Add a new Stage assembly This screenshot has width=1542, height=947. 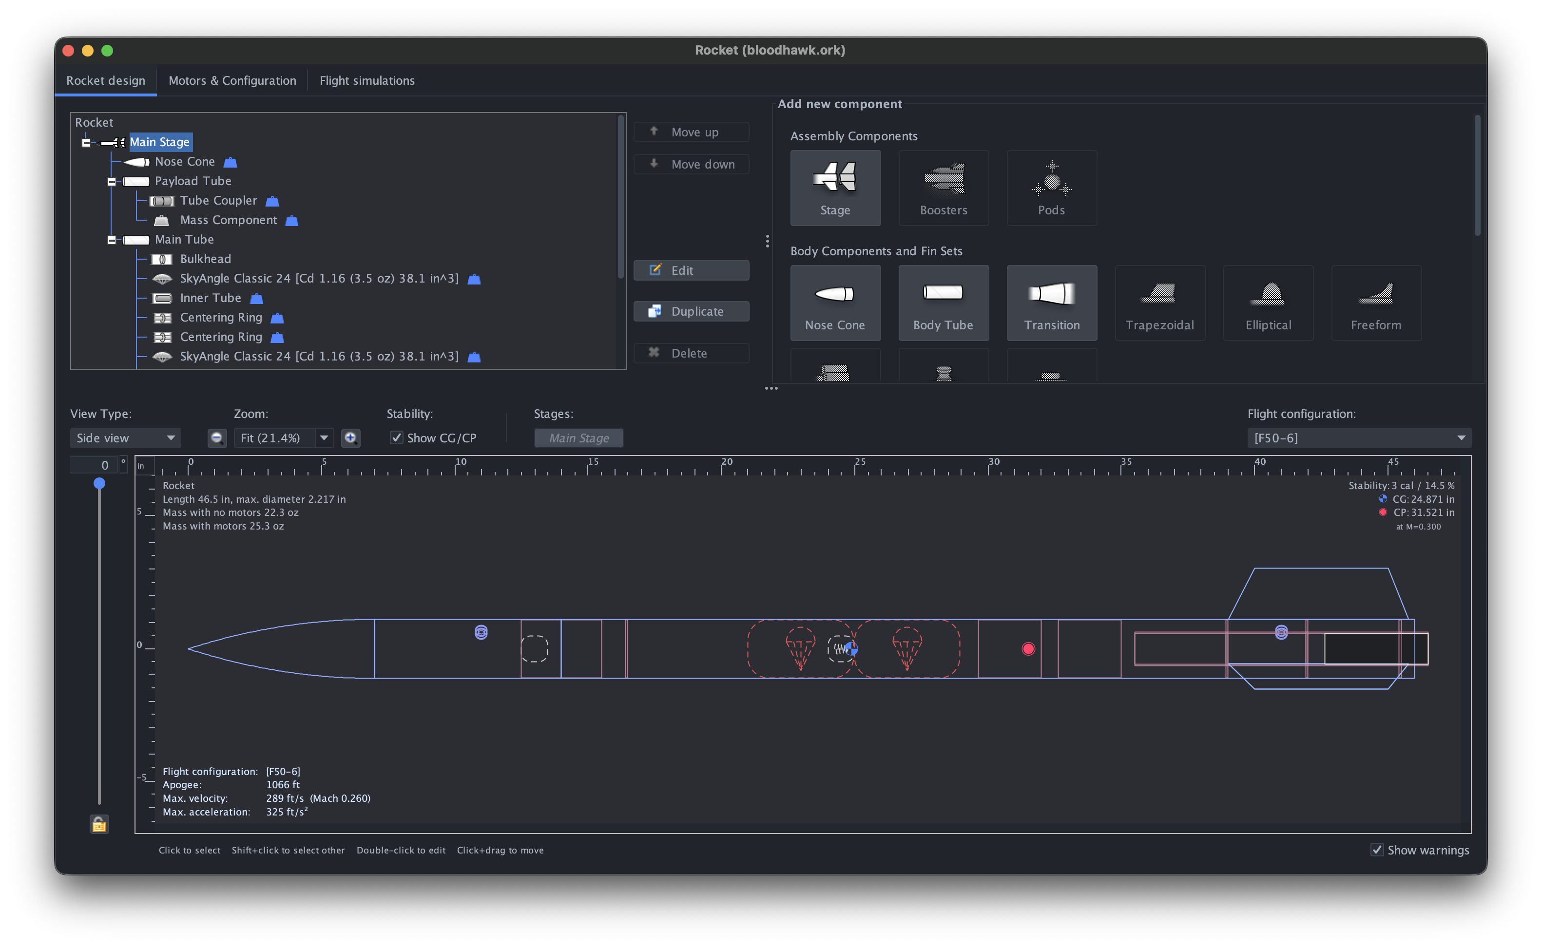coord(834,187)
